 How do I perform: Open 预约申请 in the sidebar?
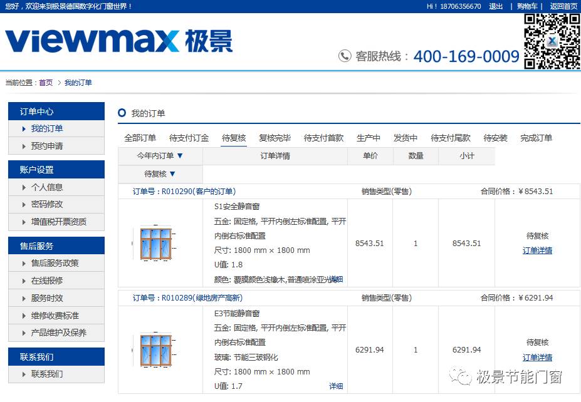point(47,146)
